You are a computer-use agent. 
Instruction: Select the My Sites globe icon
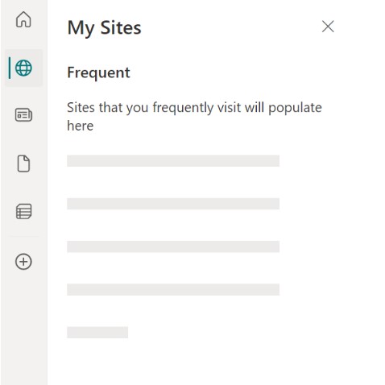pos(23,68)
